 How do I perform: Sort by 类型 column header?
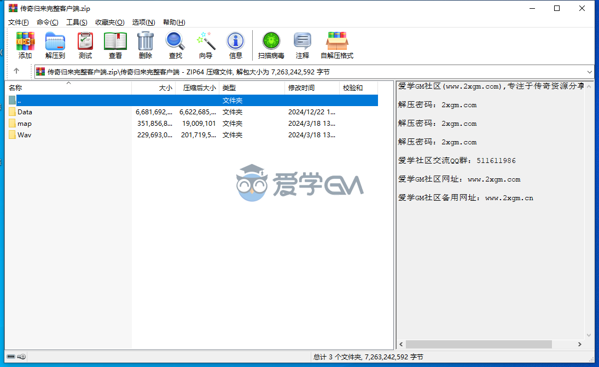(x=252, y=88)
